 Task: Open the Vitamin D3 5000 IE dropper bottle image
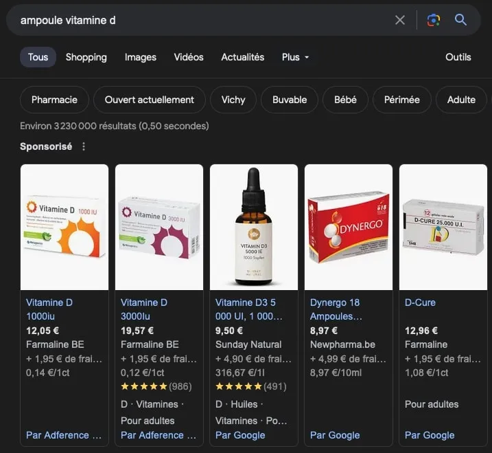(254, 227)
